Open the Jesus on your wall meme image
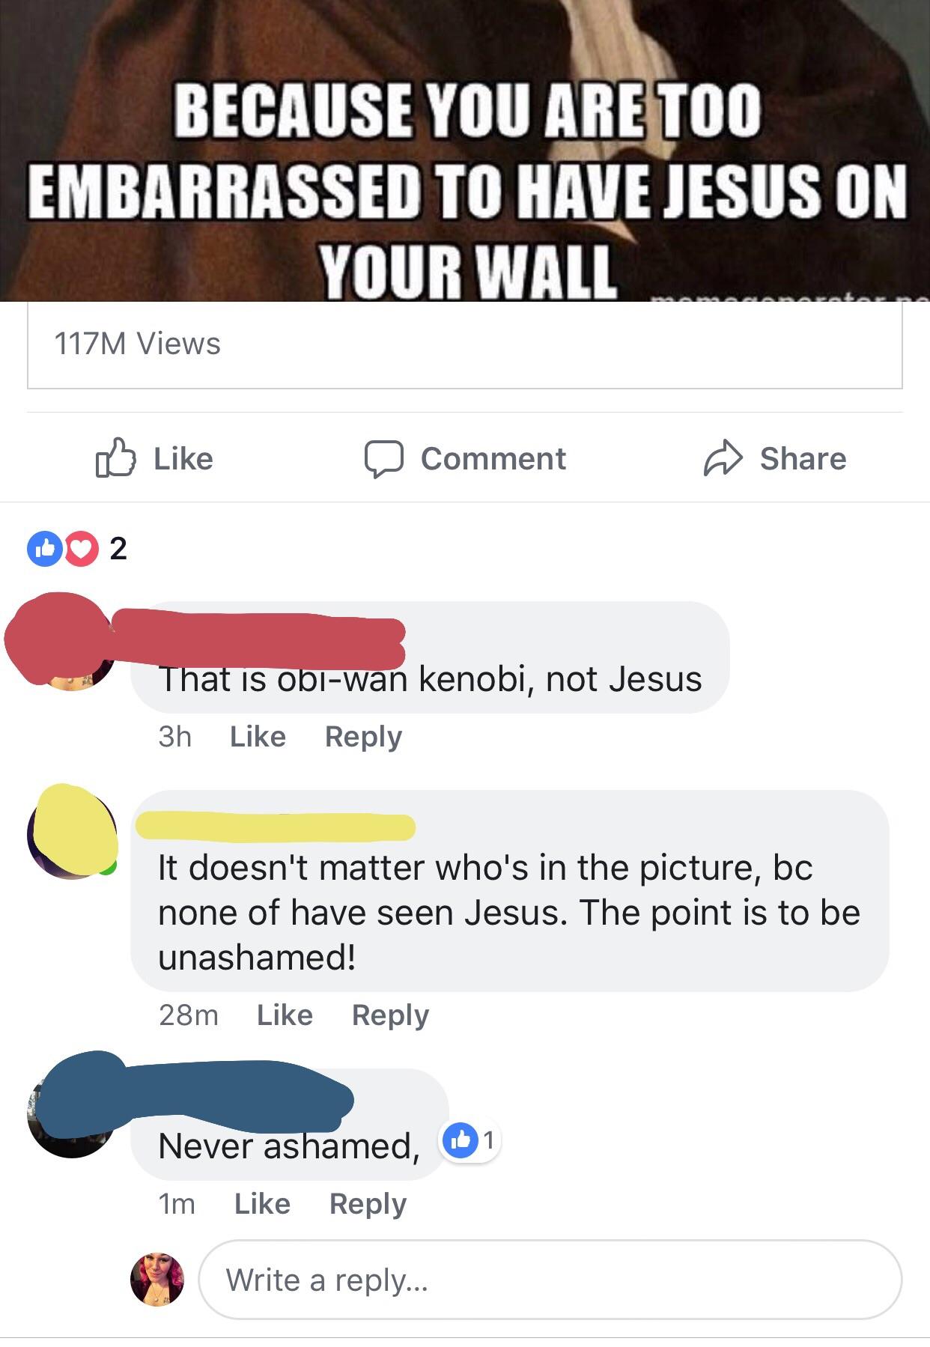The image size is (930, 1347). [465, 150]
